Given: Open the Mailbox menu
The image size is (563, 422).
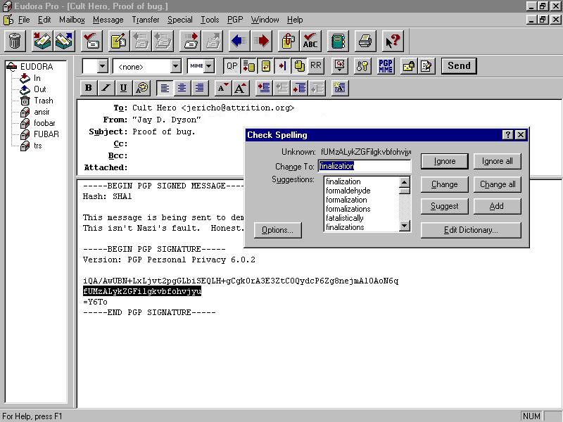Looking at the screenshot, I should pyautogui.click(x=72, y=20).
